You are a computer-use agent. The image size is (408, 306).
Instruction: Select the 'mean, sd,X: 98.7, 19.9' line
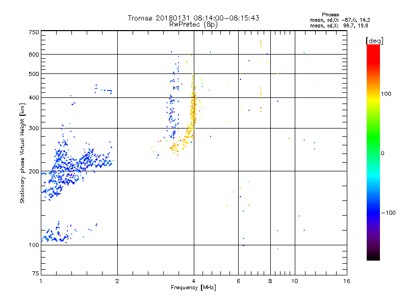coord(339,25)
